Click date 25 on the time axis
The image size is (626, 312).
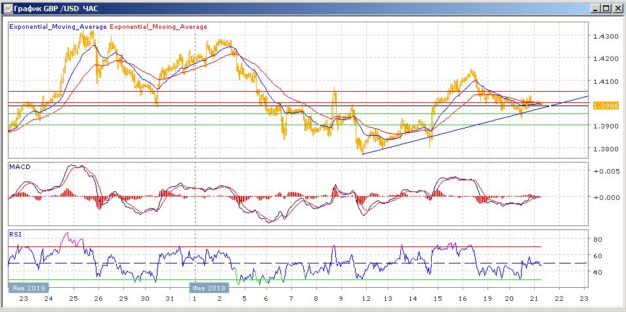(x=72, y=299)
